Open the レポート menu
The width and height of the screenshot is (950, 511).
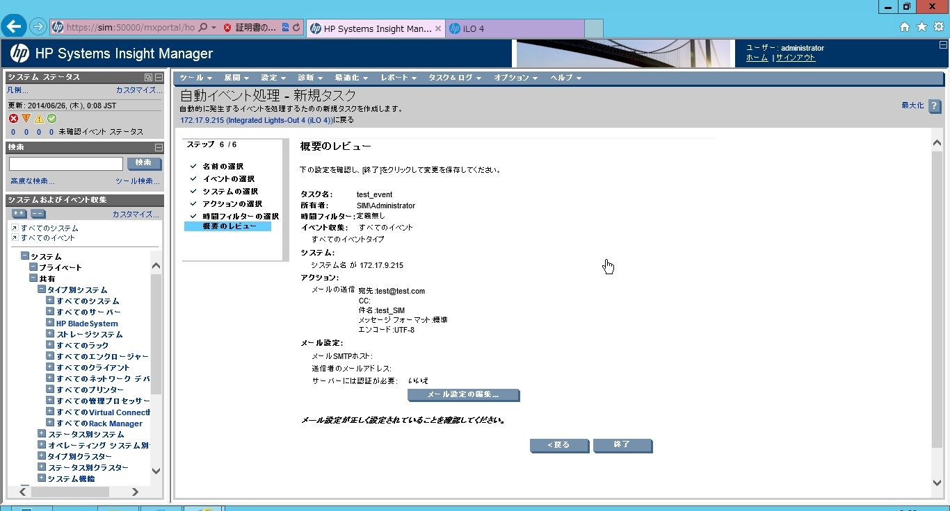click(x=398, y=78)
